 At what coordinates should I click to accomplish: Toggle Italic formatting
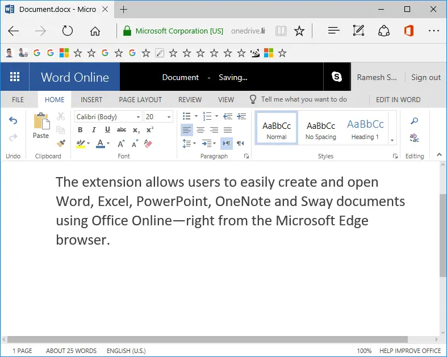[94, 130]
